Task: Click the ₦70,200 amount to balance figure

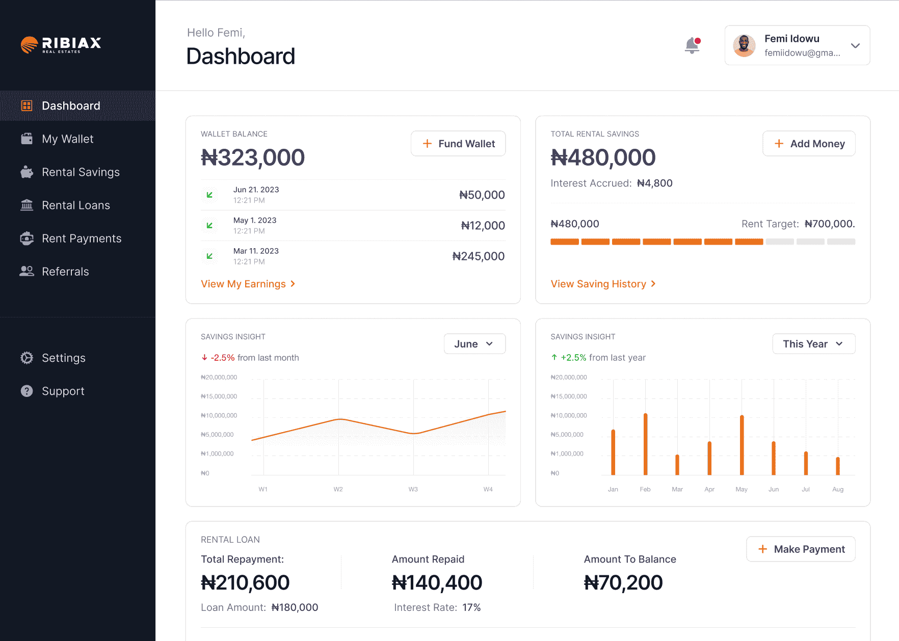Action: [623, 582]
